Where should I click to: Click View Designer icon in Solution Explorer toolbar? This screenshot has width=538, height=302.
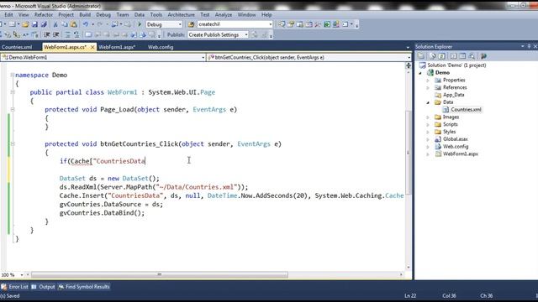(462, 56)
